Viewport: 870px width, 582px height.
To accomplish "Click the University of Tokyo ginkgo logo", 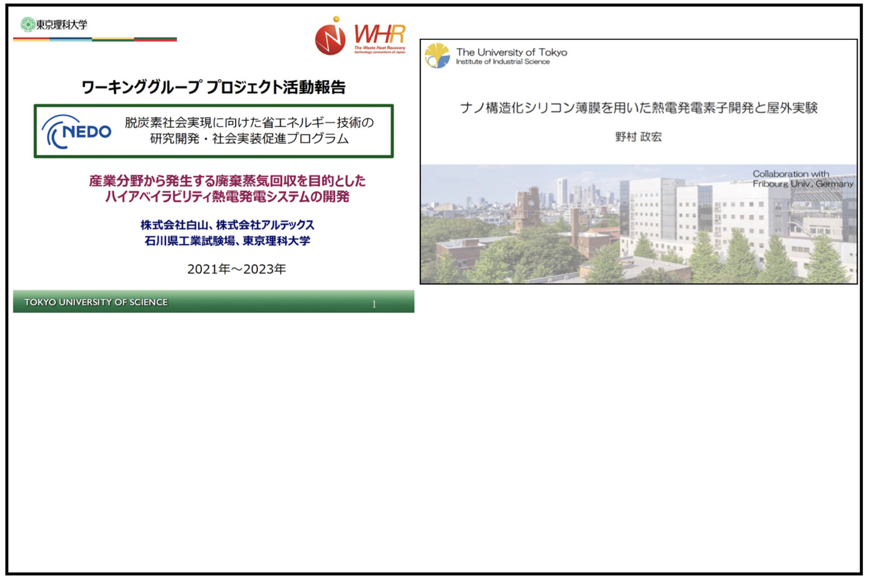I will tap(437, 56).
